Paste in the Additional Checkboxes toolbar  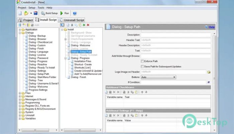pos(136,92)
